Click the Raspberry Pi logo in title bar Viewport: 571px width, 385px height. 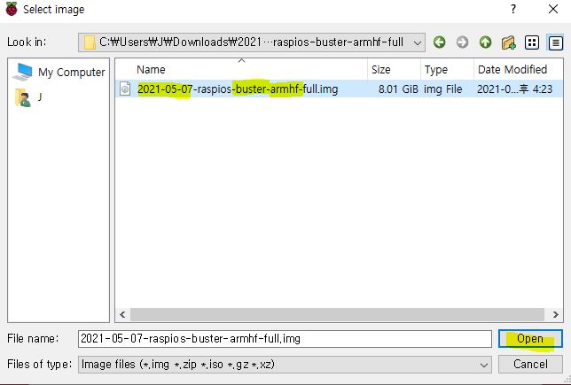click(12, 9)
